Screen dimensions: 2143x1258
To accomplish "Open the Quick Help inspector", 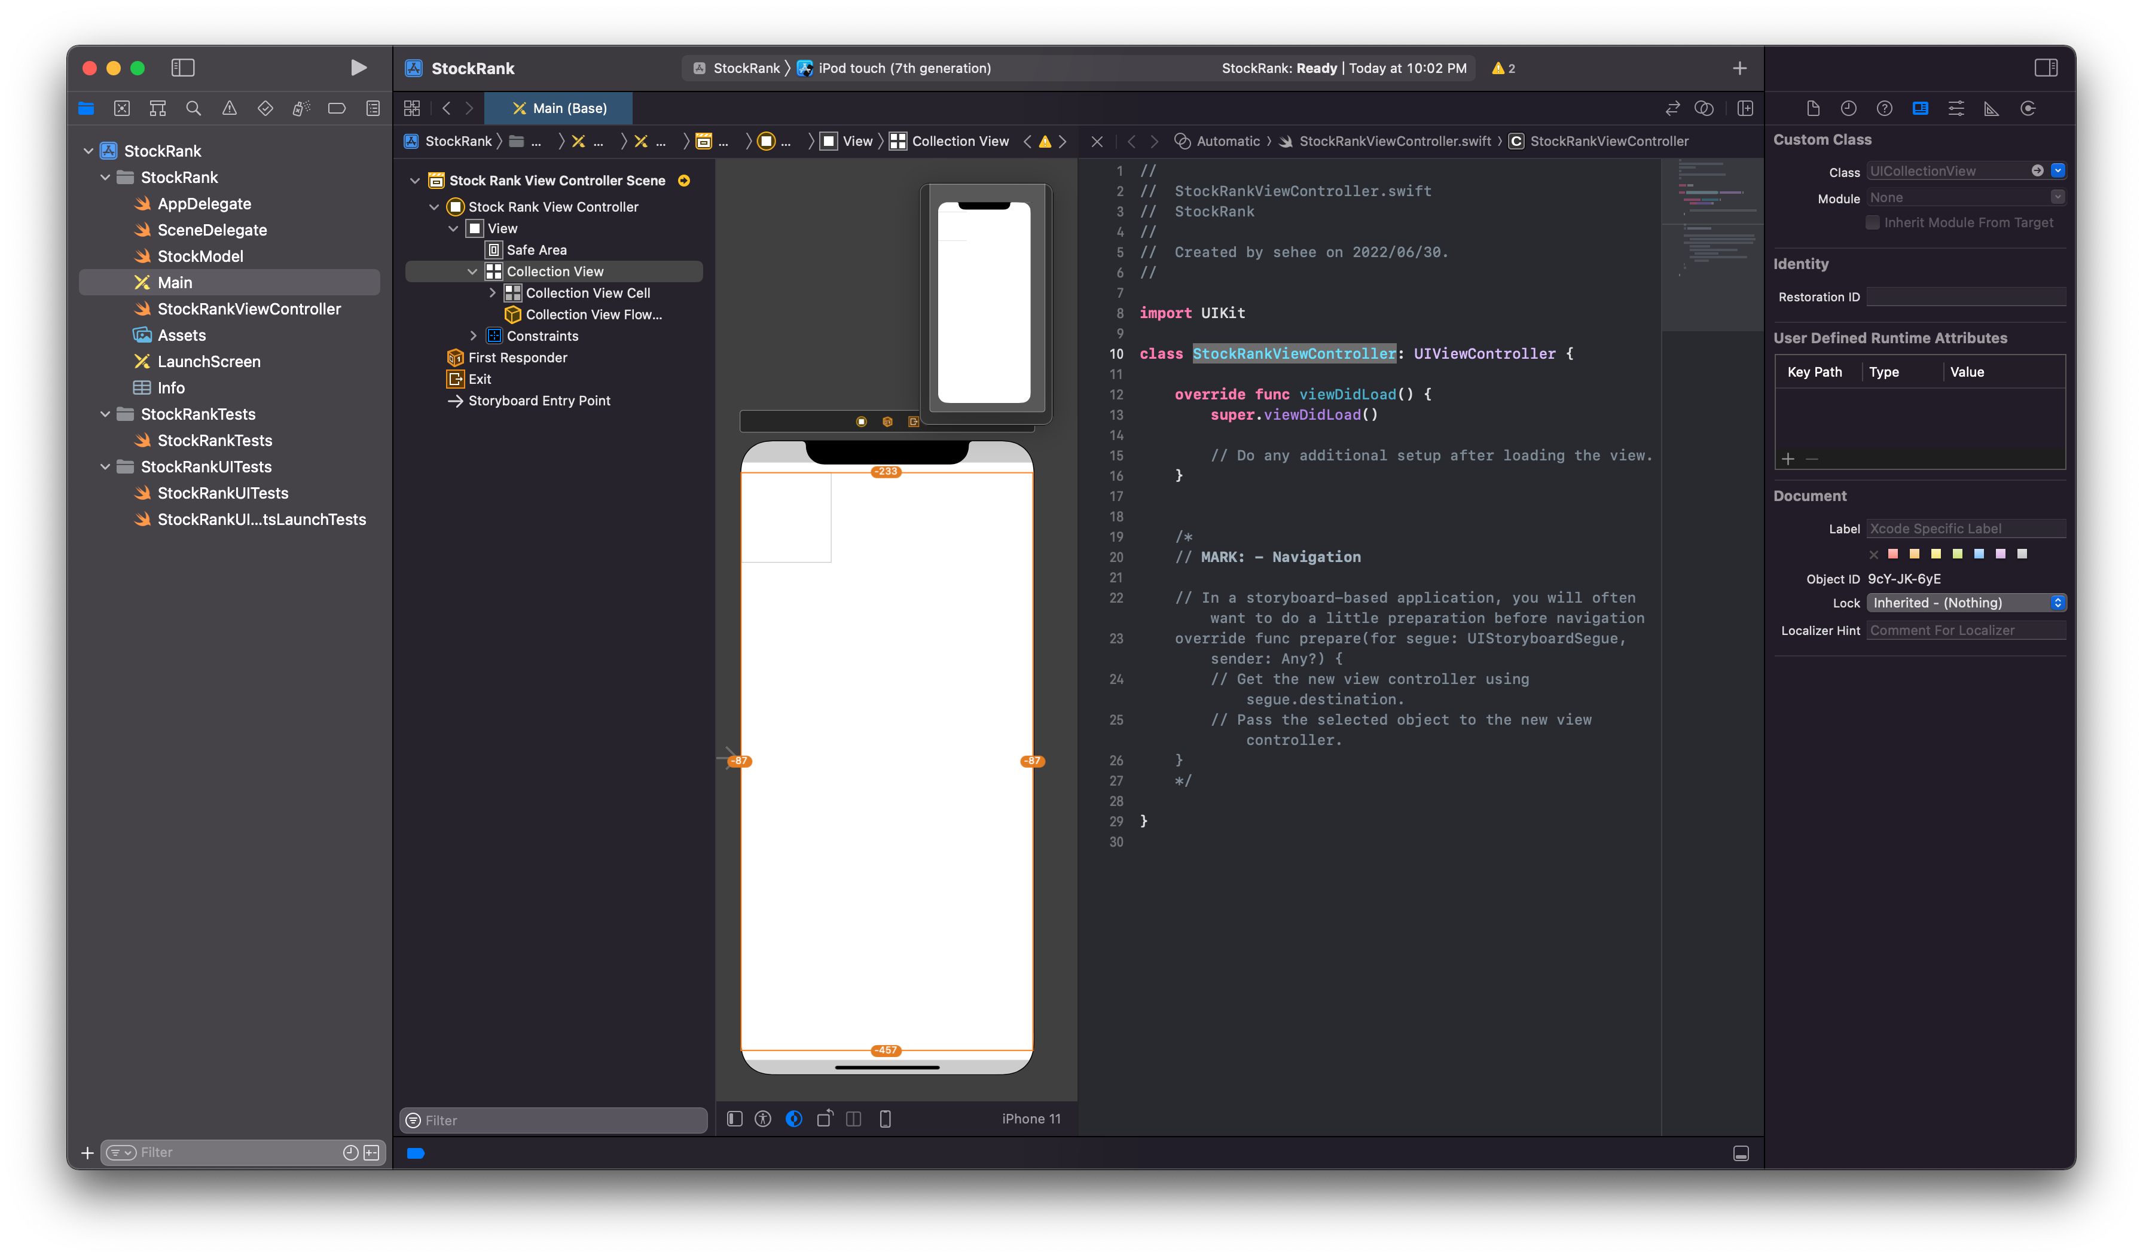I will [1885, 108].
